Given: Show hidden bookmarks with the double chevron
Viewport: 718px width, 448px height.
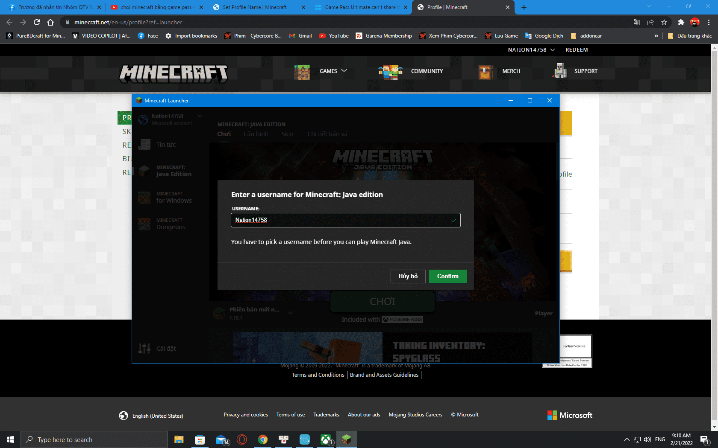Looking at the screenshot, I should (x=656, y=36).
